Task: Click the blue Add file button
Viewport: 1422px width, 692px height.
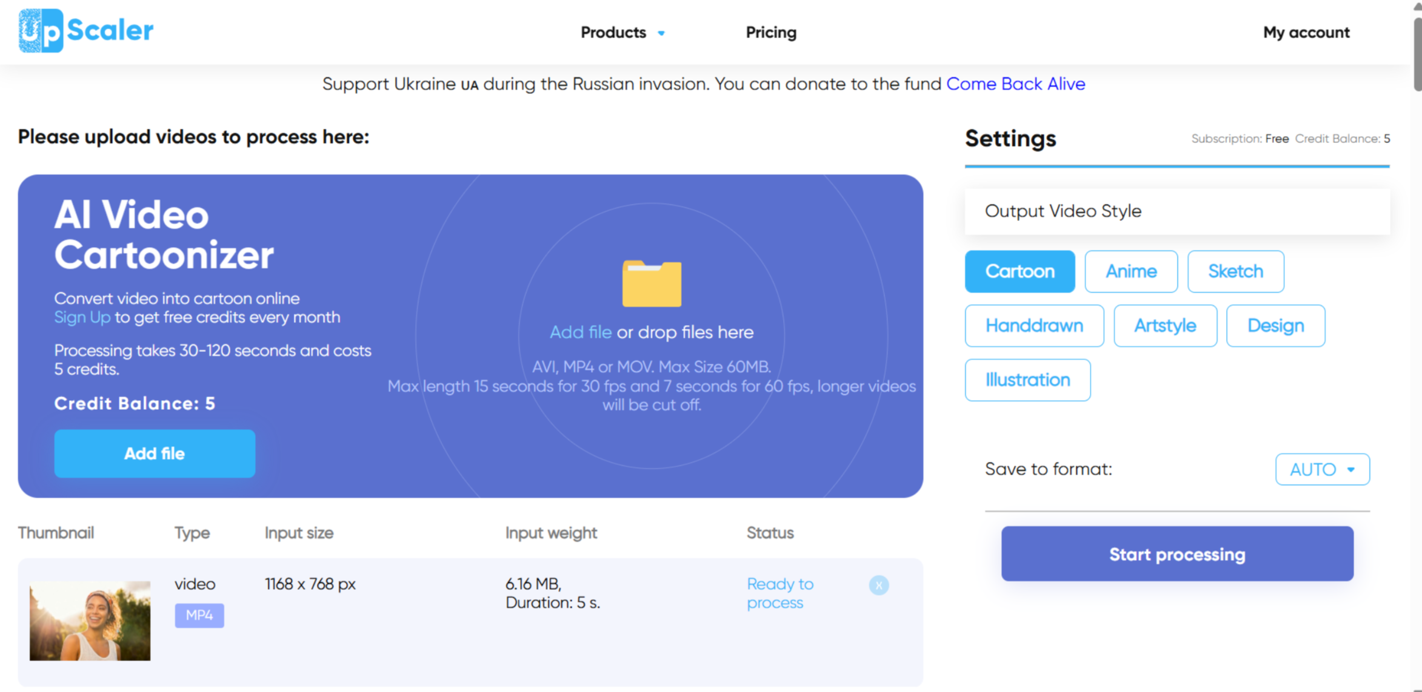Action: pyautogui.click(x=155, y=453)
